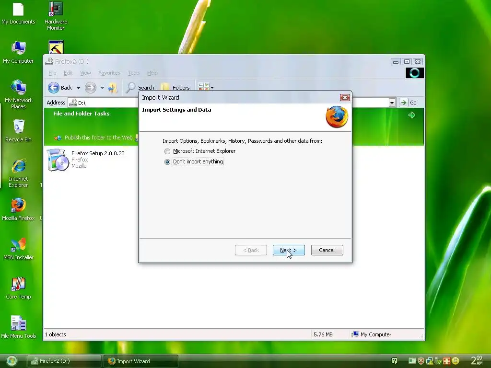This screenshot has width=491, height=368.
Task: Select Core Temp desktop icon
Action: tap(19, 288)
